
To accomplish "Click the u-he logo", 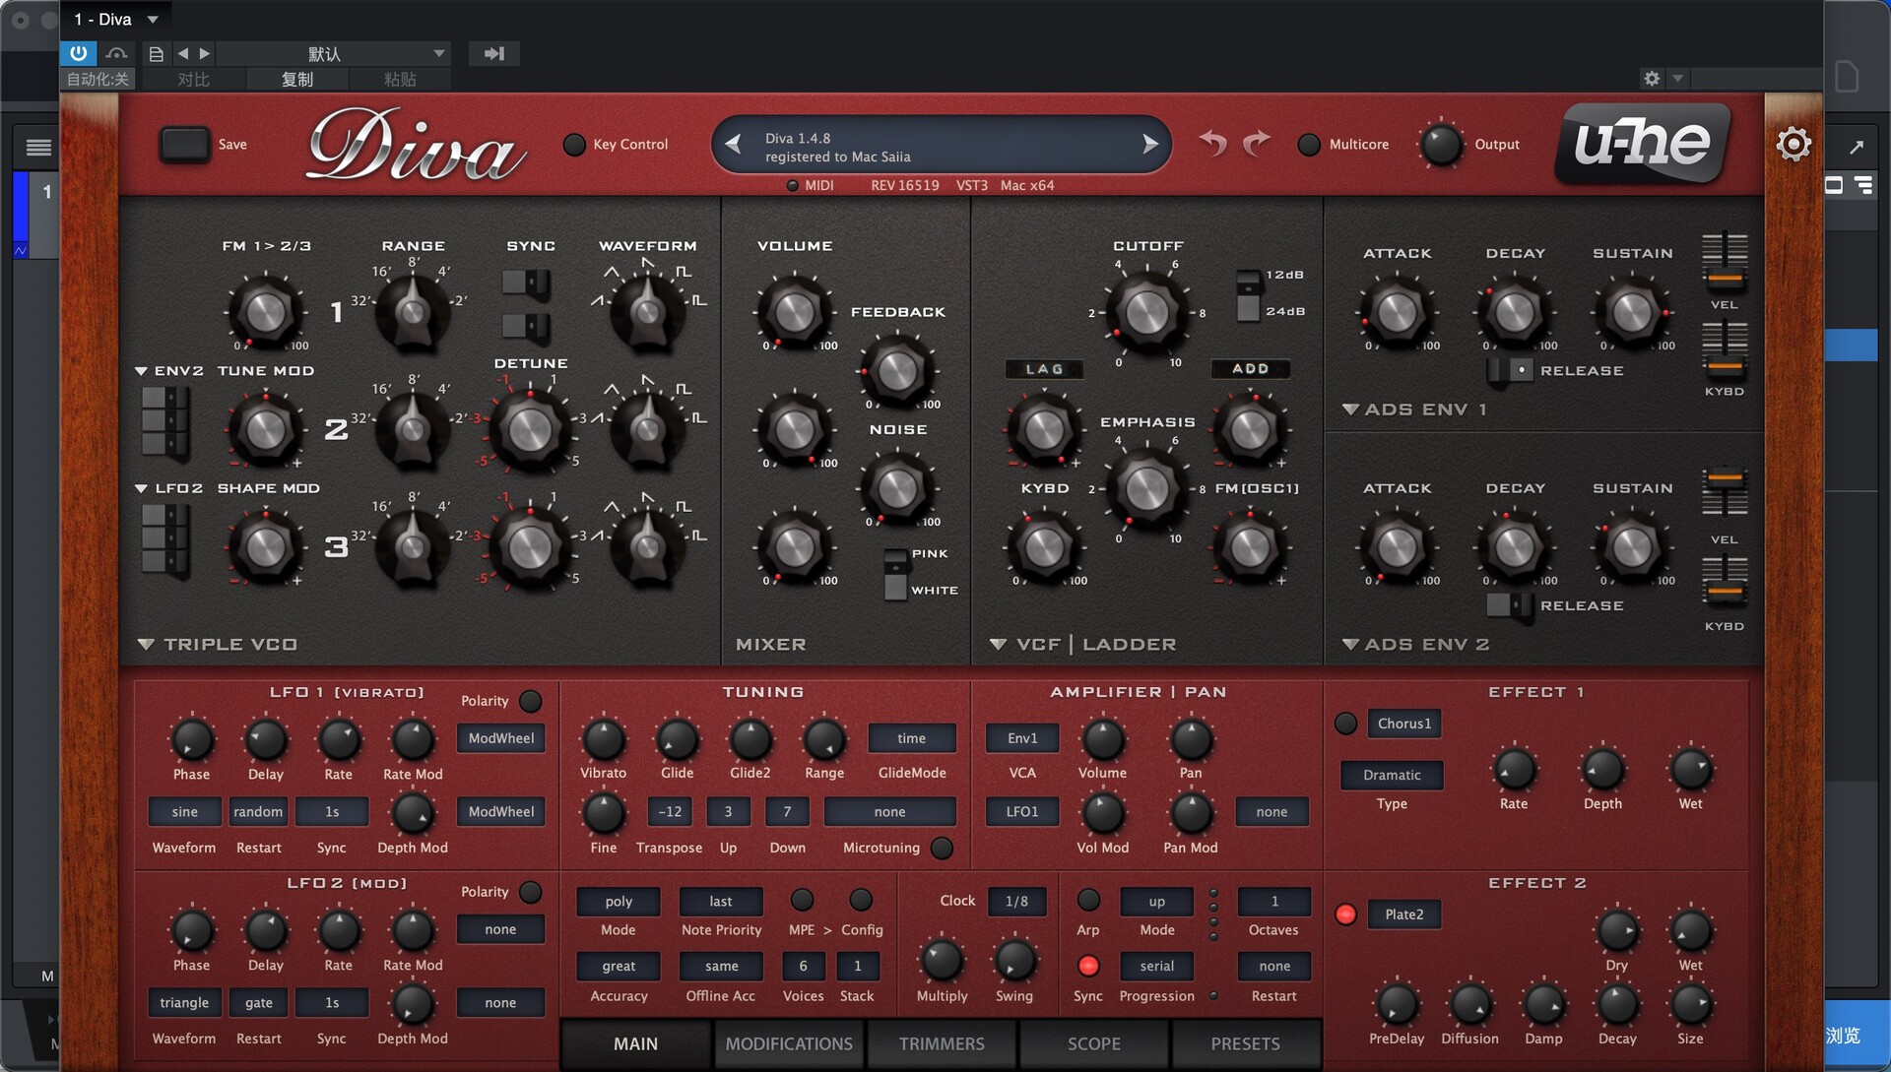I will pyautogui.click(x=1641, y=144).
